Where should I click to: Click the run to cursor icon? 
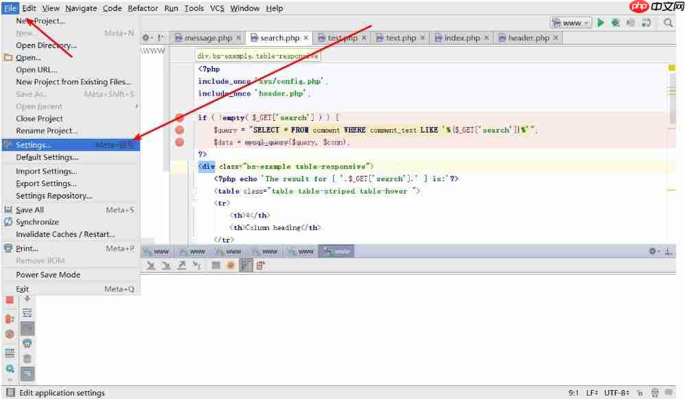point(197,265)
